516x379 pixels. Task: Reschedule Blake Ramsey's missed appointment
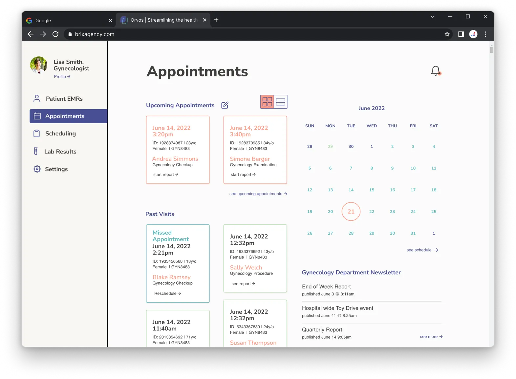click(x=168, y=293)
